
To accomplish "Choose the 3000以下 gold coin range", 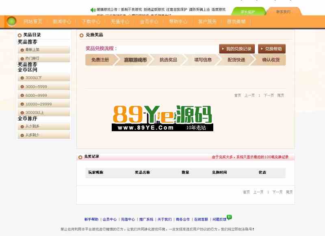I will [44, 78].
